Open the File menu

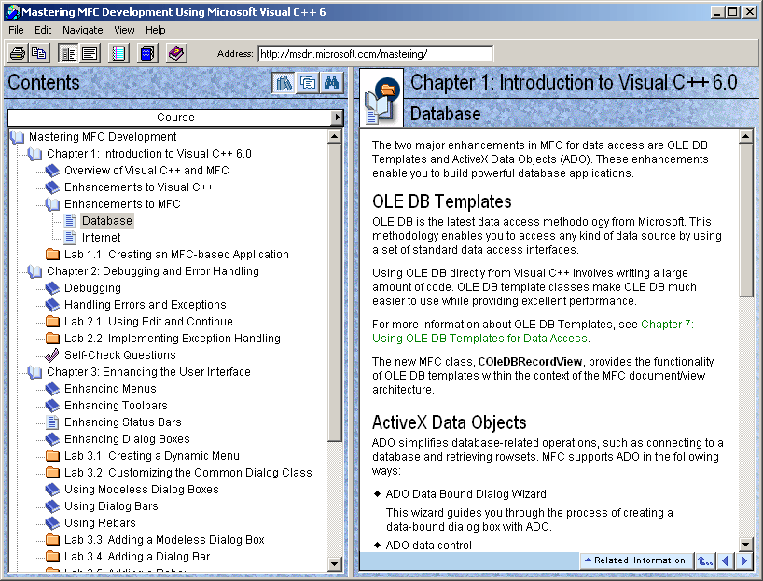[x=16, y=30]
